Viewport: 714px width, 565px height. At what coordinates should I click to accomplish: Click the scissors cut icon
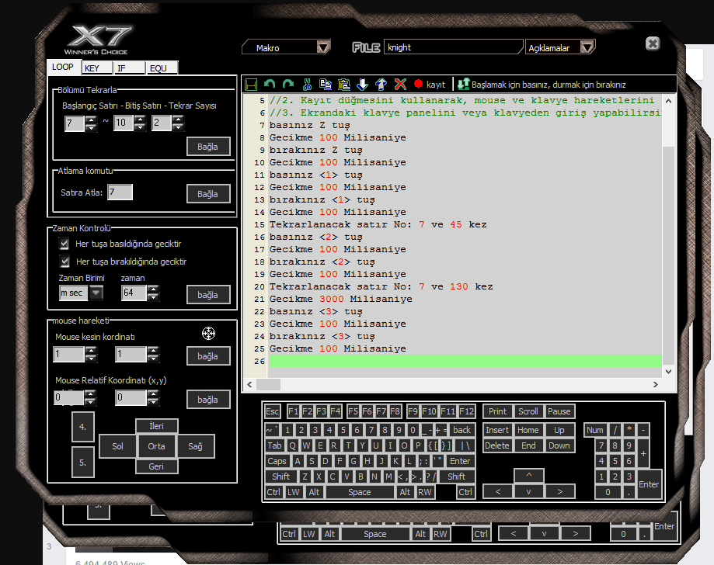pyautogui.click(x=307, y=84)
